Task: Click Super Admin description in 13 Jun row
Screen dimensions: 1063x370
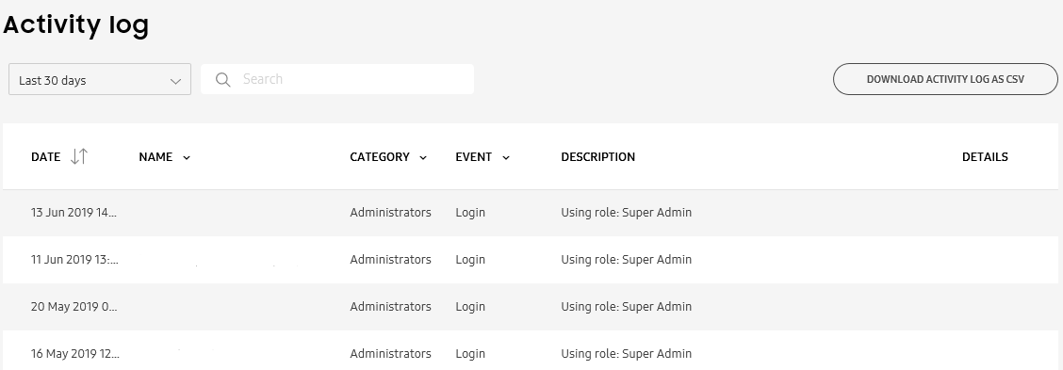Action: tap(627, 213)
